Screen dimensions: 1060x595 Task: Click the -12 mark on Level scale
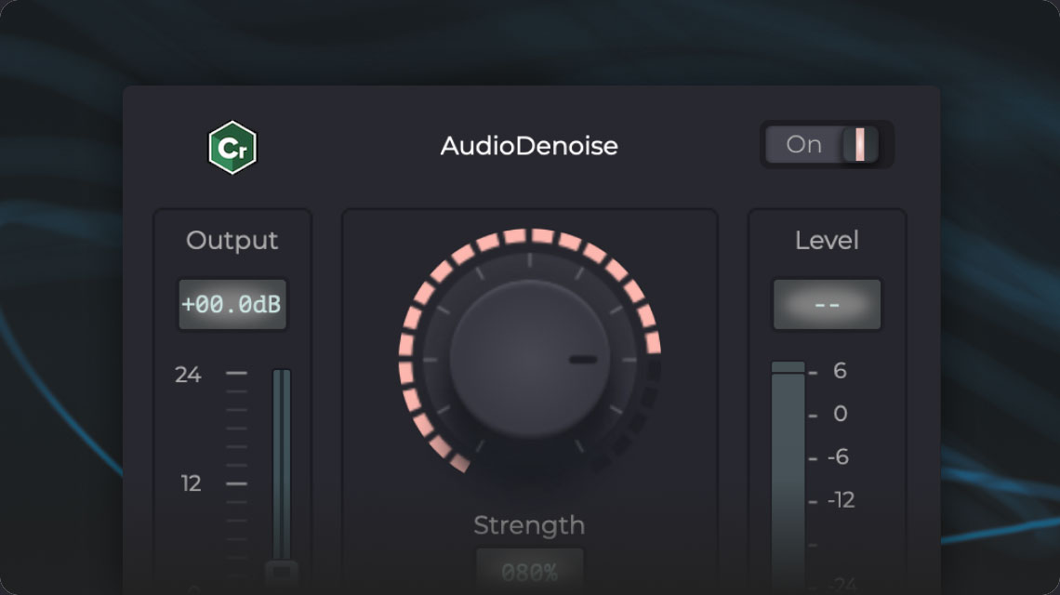pos(841,500)
